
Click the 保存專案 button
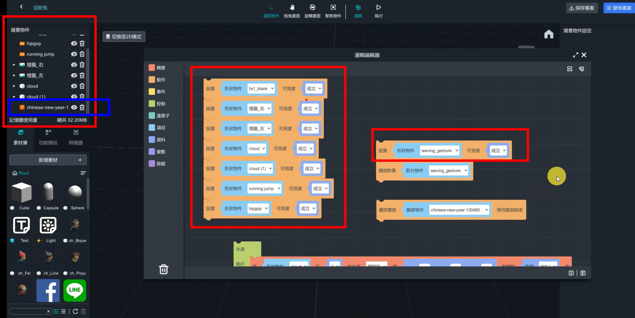point(582,8)
